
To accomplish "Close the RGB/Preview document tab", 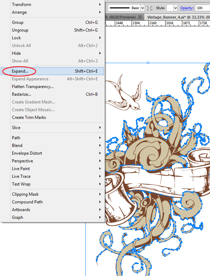I will (140, 17).
